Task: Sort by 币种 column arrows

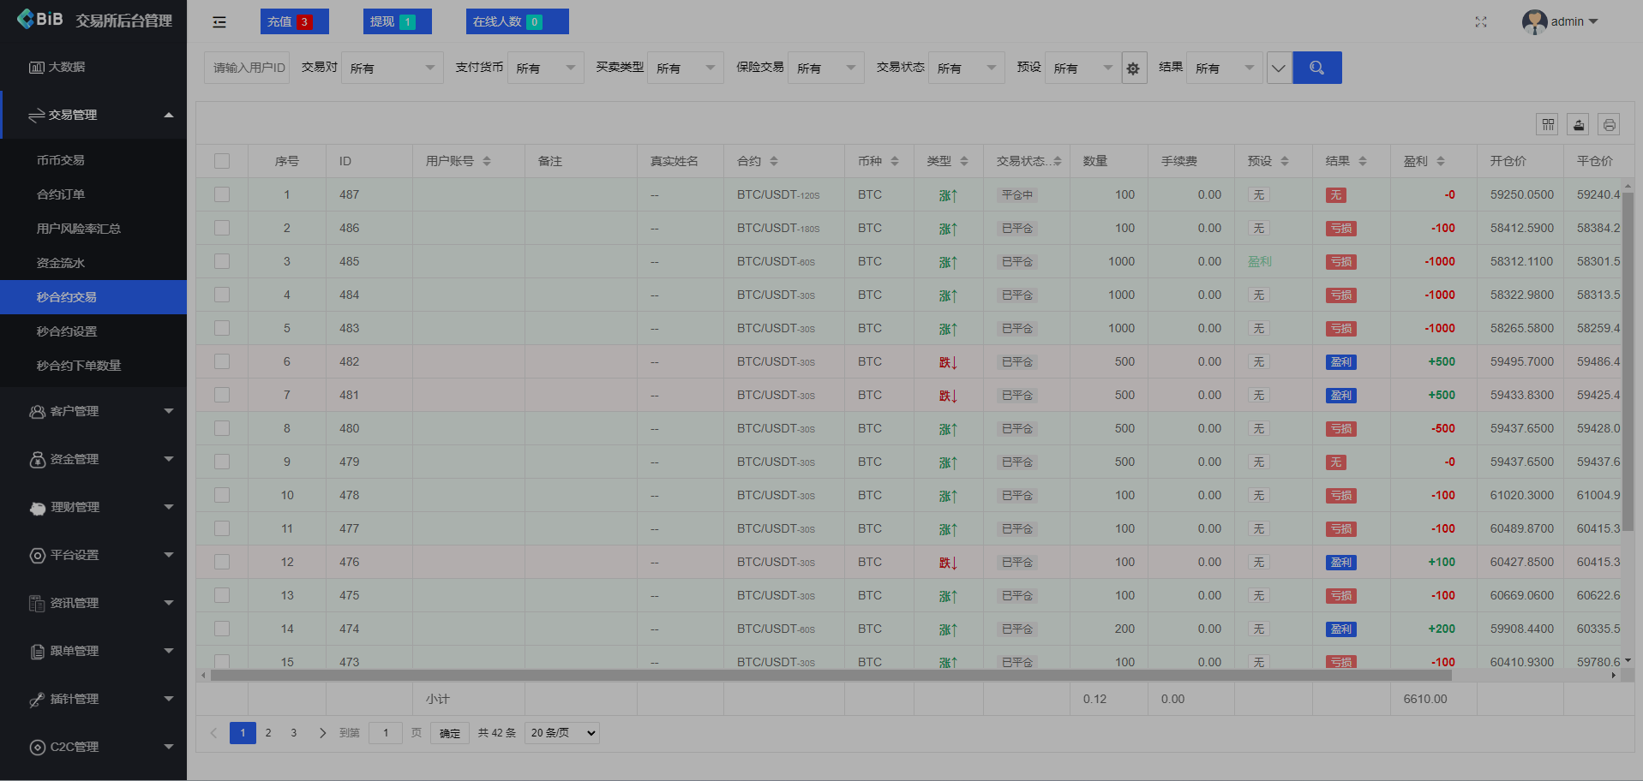Action: [x=895, y=161]
